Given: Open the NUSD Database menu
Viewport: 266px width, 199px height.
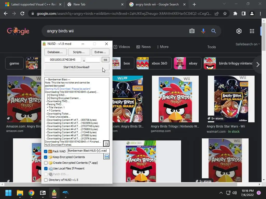Looking at the screenshot, I should point(55,52).
